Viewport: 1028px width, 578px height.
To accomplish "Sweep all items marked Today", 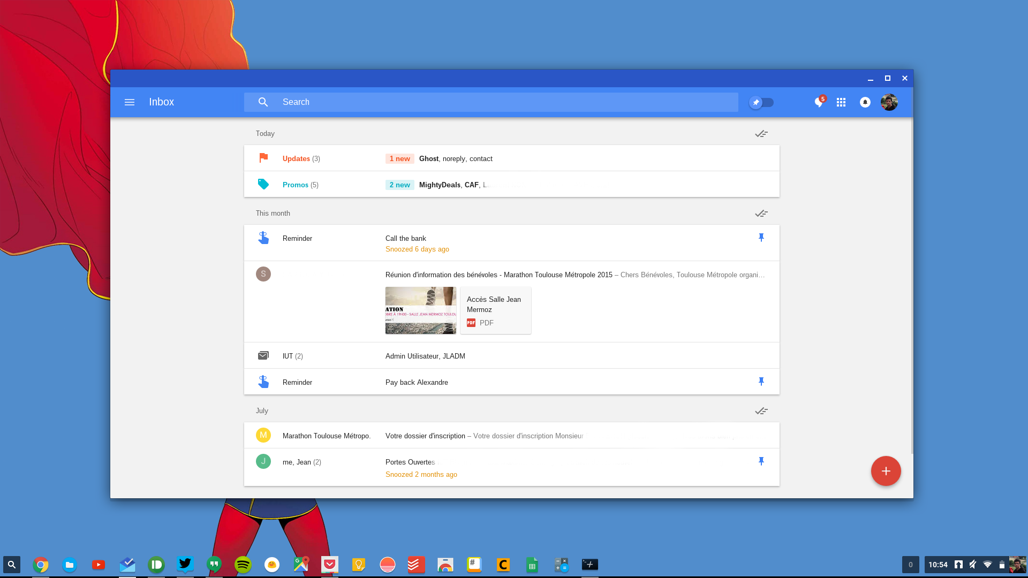I will 761,134.
